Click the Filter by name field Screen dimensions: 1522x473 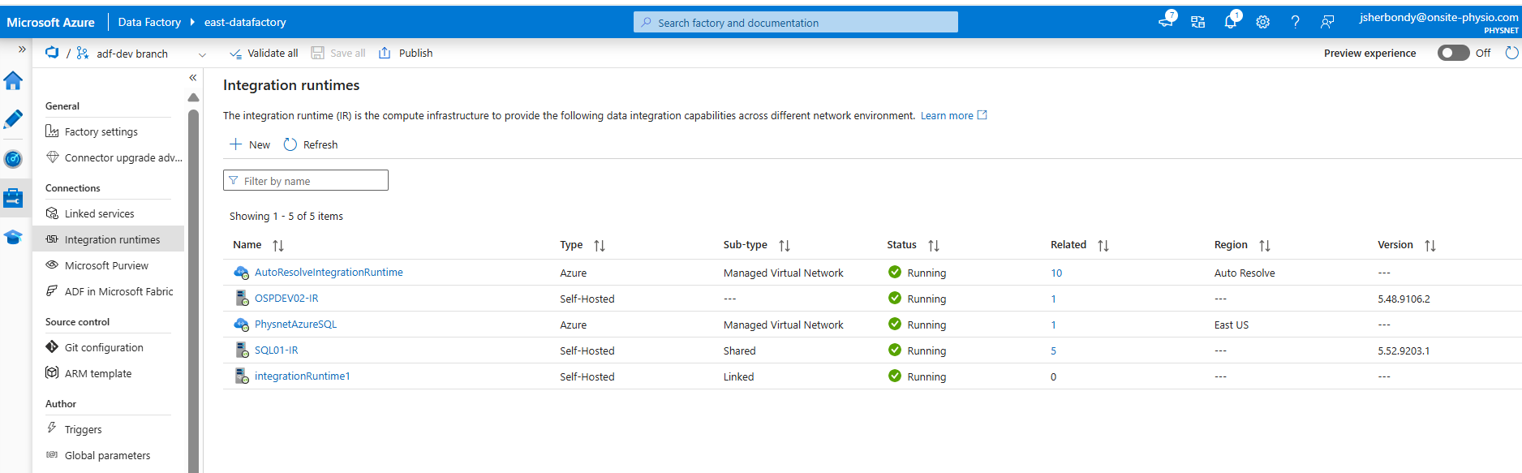(306, 181)
